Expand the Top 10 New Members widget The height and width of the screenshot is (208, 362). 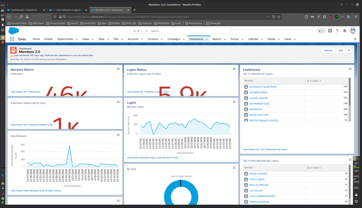(x=350, y=159)
